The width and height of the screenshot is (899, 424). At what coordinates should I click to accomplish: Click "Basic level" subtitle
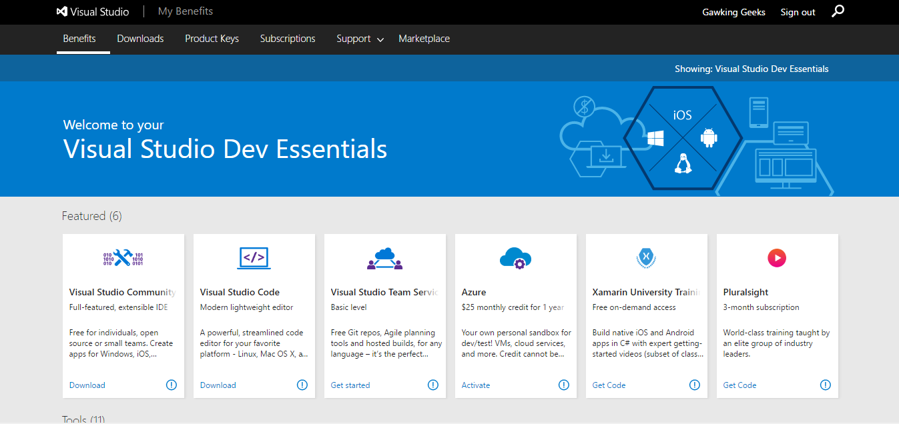349,307
